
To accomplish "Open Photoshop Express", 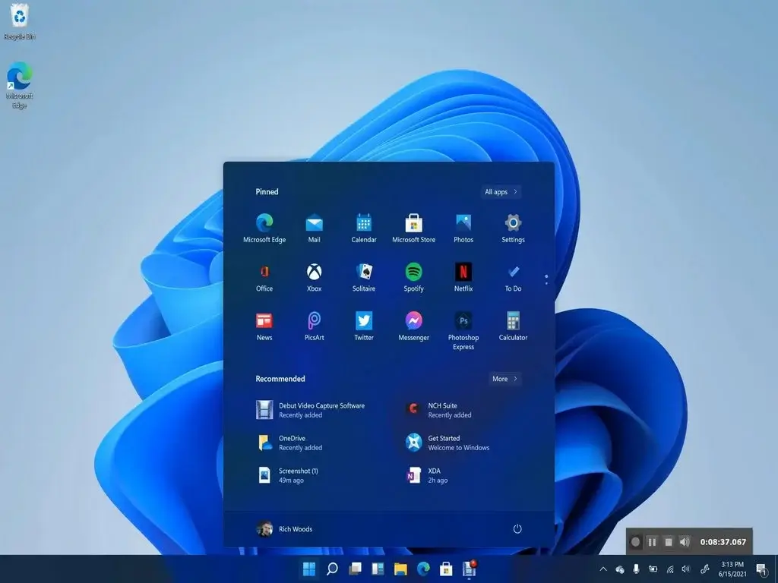I will tap(463, 322).
